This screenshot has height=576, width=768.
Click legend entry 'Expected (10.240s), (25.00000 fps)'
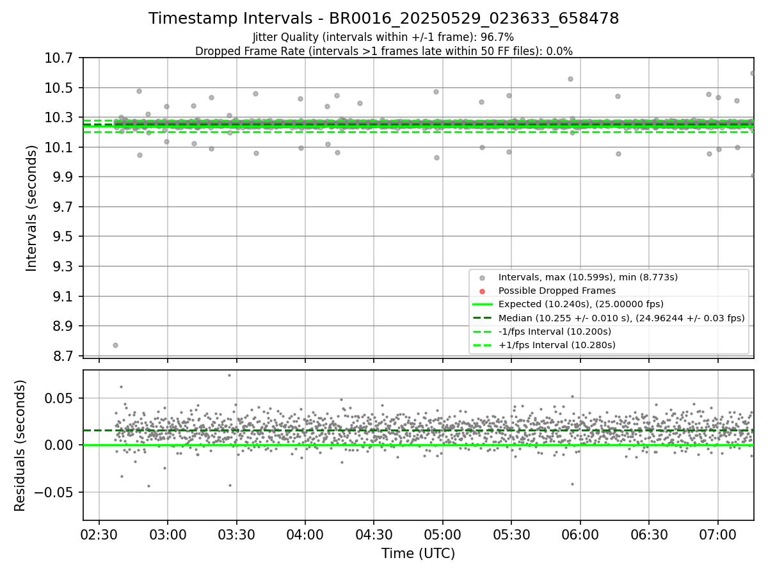580,304
